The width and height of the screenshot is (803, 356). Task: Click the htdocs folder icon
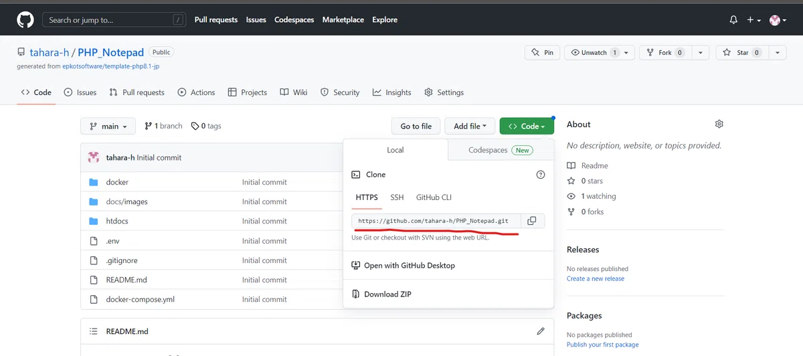[94, 221]
